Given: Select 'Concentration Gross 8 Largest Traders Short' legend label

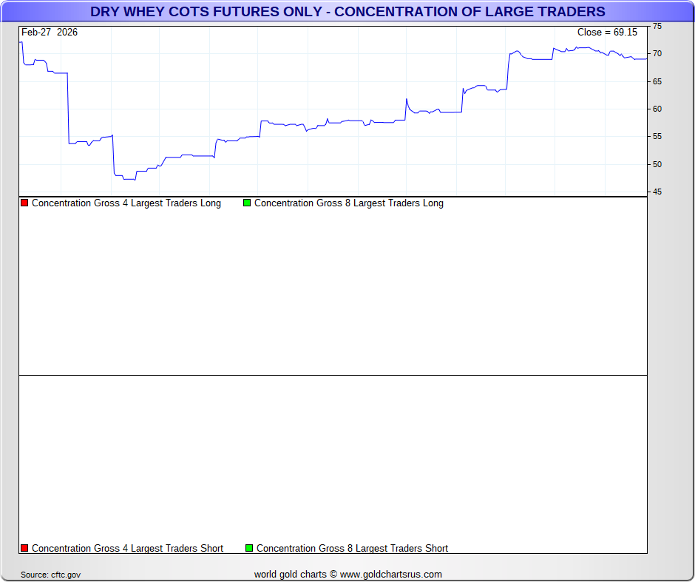Looking at the screenshot, I should 352,548.
